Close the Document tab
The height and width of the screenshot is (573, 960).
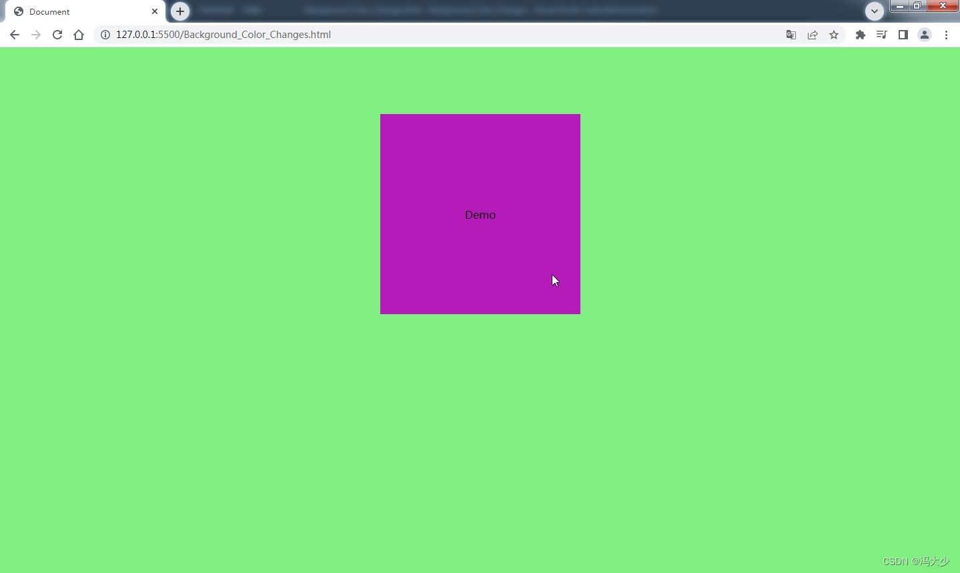[x=155, y=11]
